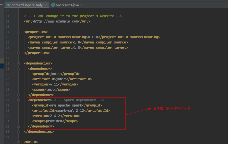Open the SparkTest1.java tab
Image resolution: width=228 pixels, height=144 pixels.
[x=67, y=5]
